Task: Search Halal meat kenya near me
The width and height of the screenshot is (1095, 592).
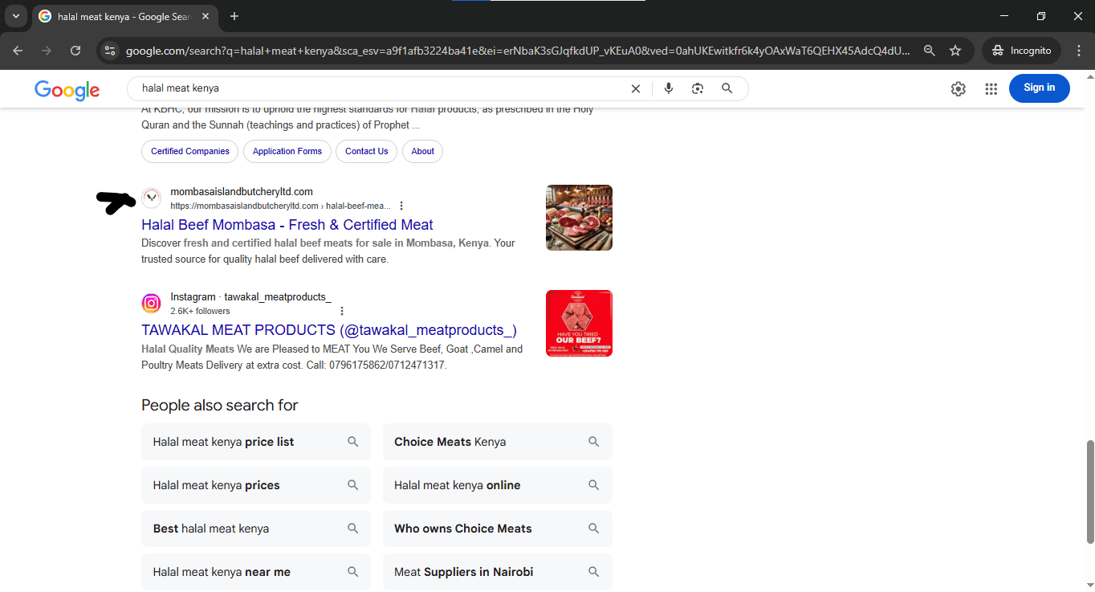Action: 256,572
